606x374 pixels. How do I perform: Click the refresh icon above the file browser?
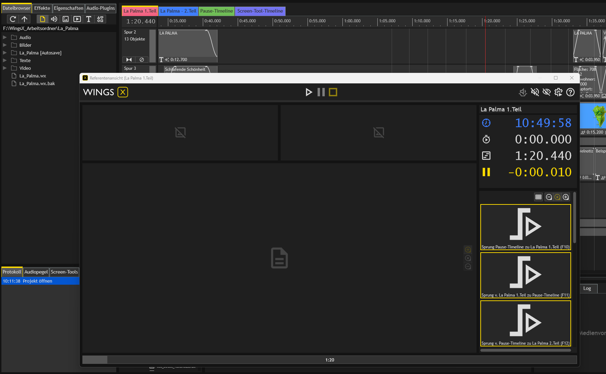pyautogui.click(x=13, y=19)
